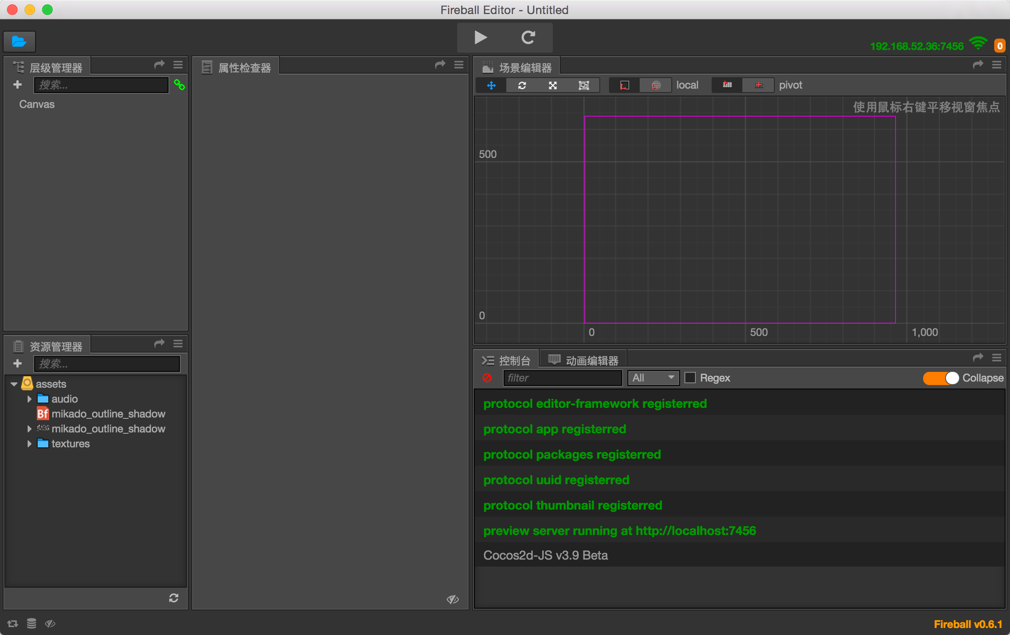Viewport: 1010px width, 635px height.
Task: Select the preview server running log line
Action: tap(740, 531)
